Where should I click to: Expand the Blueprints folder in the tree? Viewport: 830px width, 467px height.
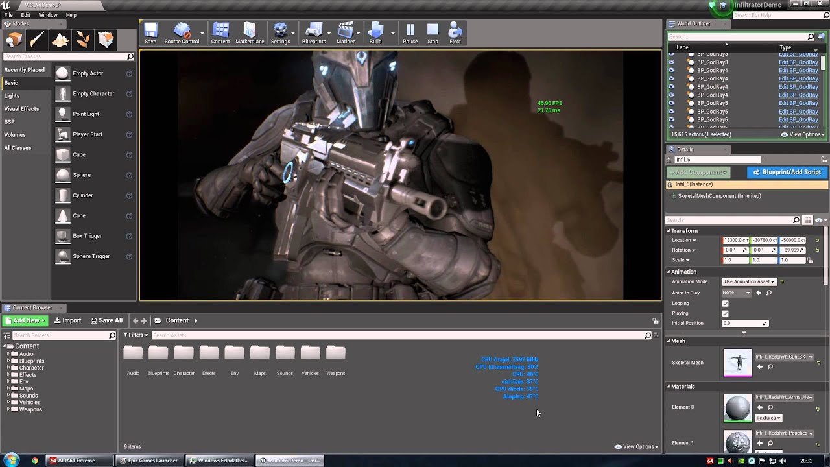(x=8, y=361)
